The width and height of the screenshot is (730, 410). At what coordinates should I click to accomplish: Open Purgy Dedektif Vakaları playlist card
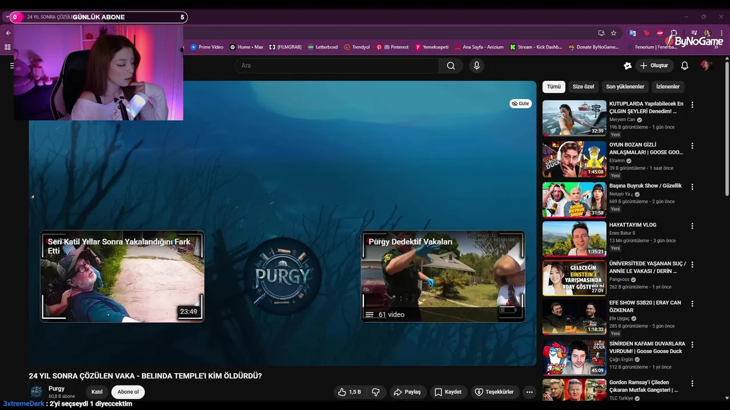click(443, 276)
